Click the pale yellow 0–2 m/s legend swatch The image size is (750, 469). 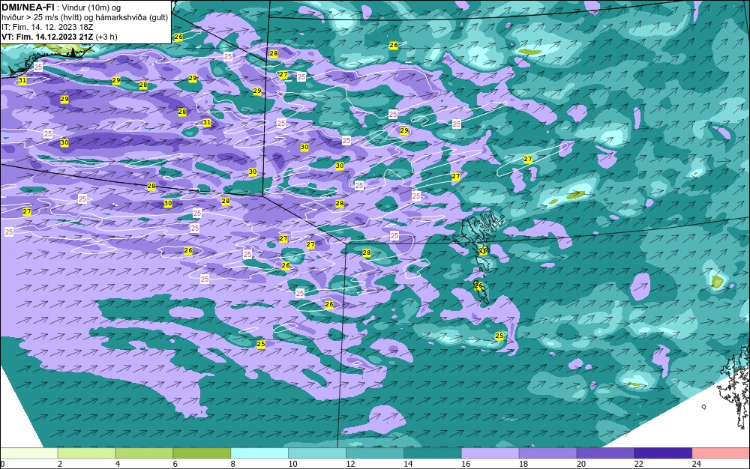28,453
